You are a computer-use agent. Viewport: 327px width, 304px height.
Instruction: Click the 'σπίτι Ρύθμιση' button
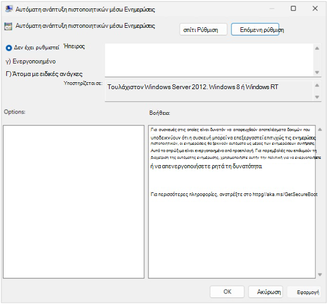tap(203, 29)
